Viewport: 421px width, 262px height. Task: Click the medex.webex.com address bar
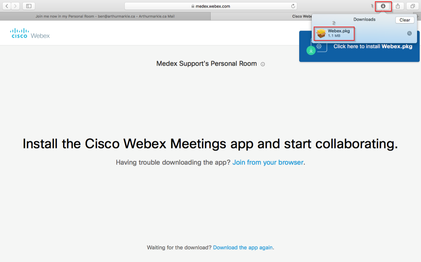[x=210, y=6]
